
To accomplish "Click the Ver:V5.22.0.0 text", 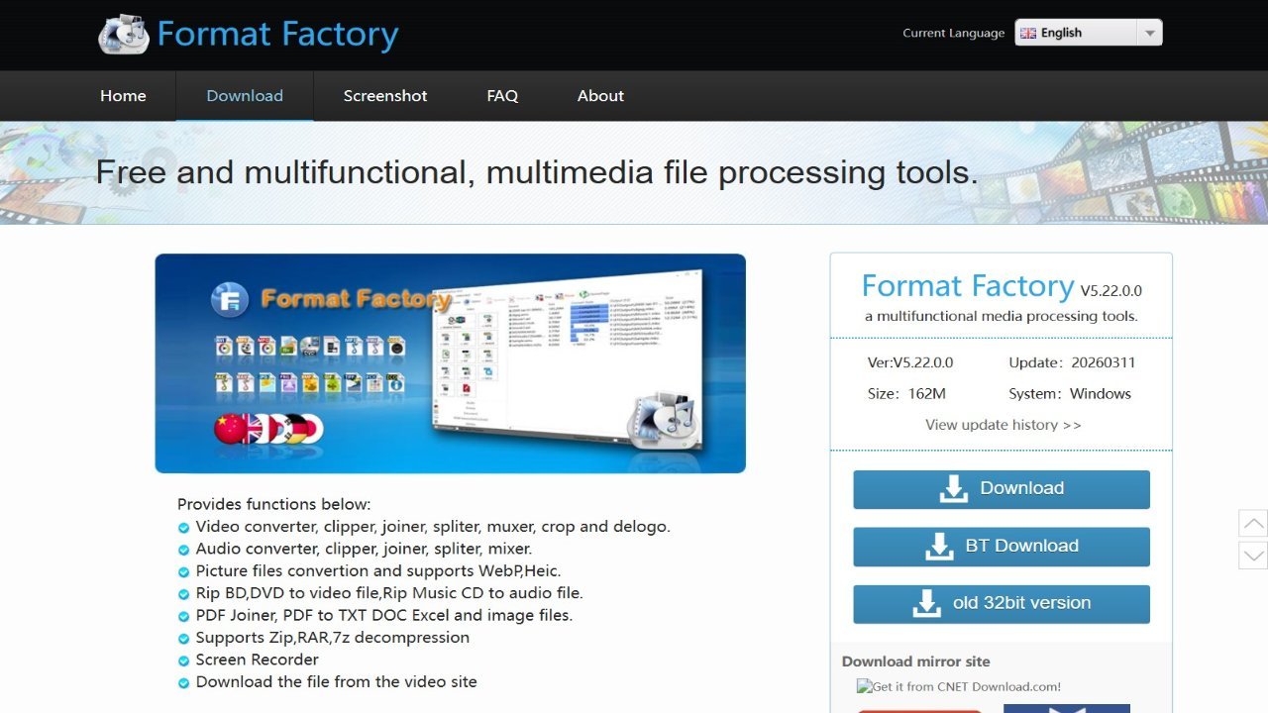I will tap(910, 362).
